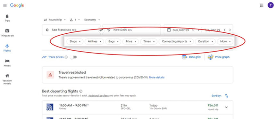Open the Price graph
Viewport: 277px width, 119px height.
219,57
